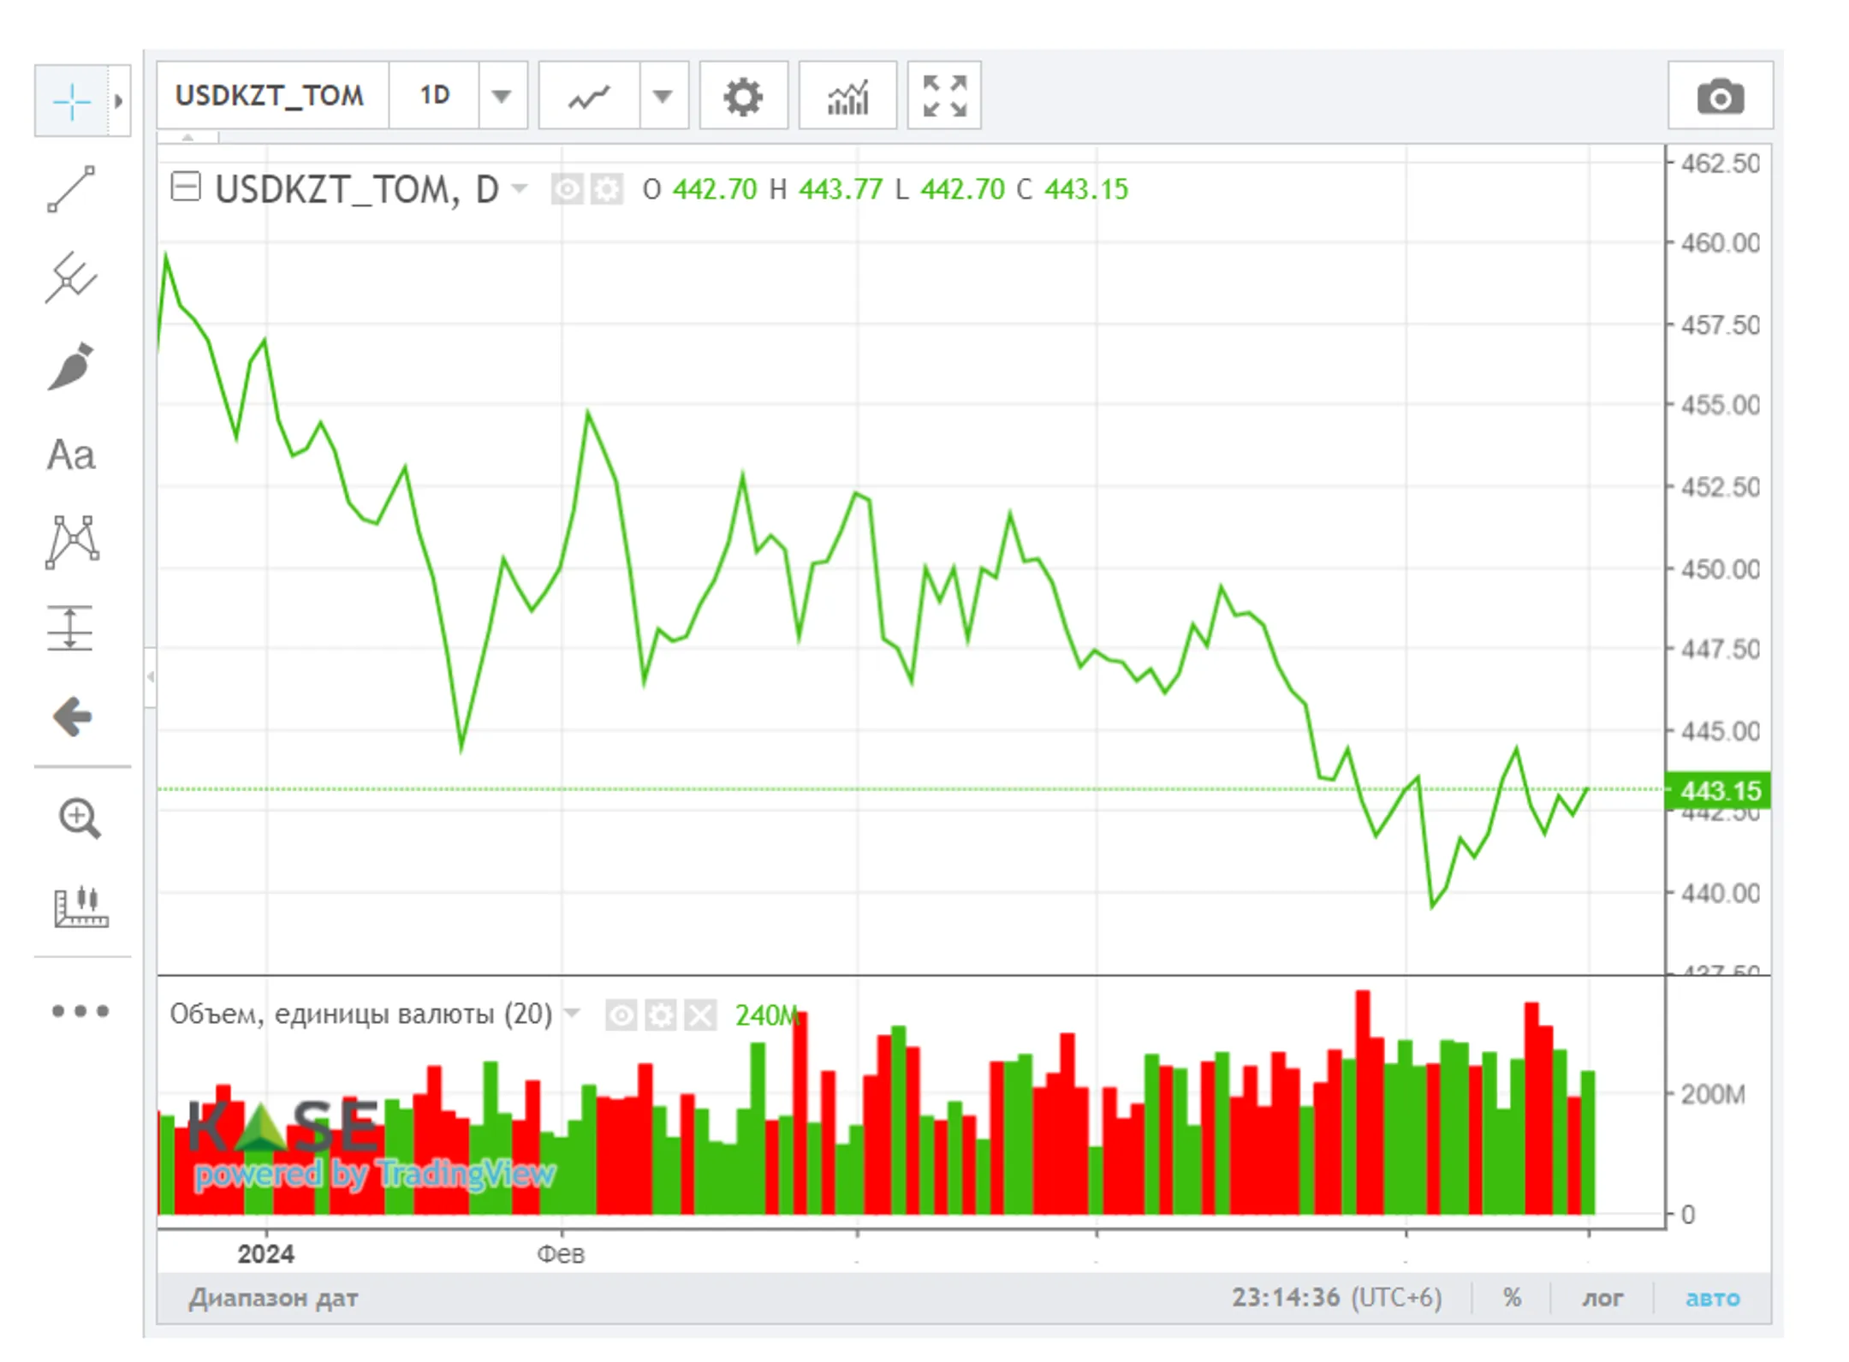1849x1362 pixels.
Task: Enter fullscreen chart mode
Action: [942, 95]
